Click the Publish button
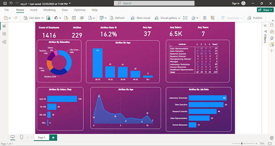The image size is (275, 146). (x=255, y=18)
